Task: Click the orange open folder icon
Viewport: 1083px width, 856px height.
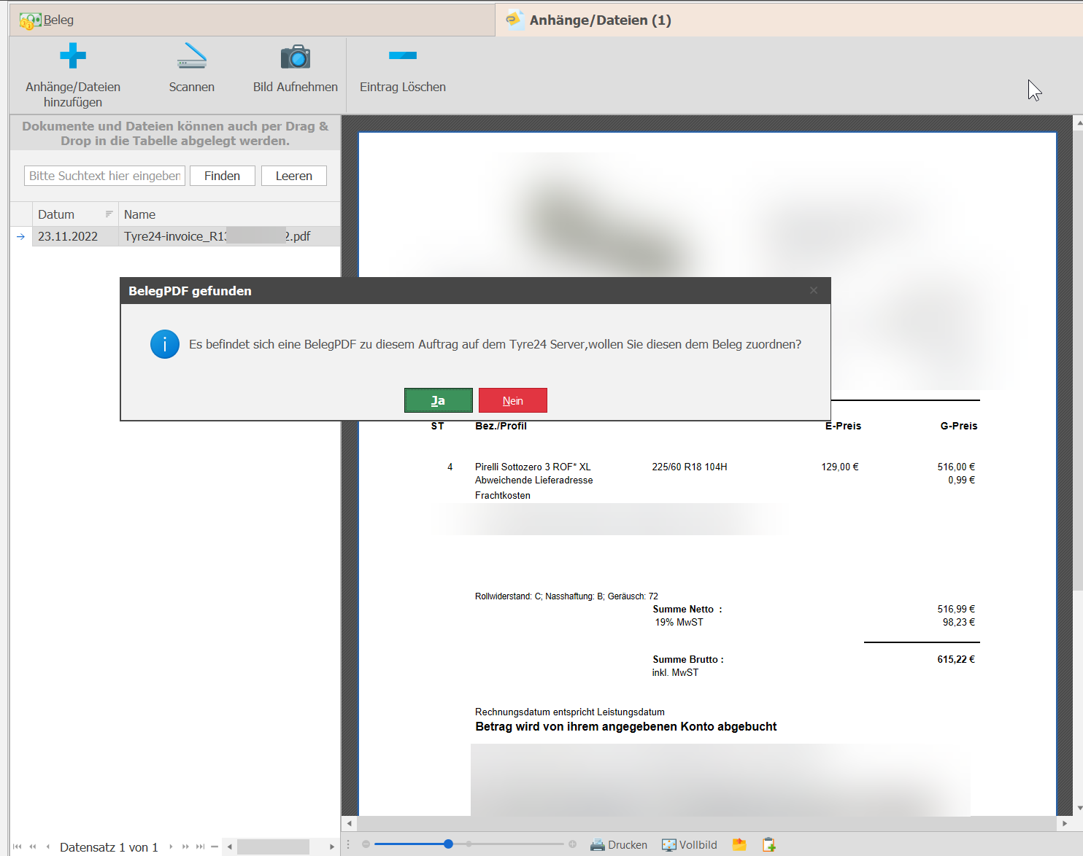Action: pos(739,844)
